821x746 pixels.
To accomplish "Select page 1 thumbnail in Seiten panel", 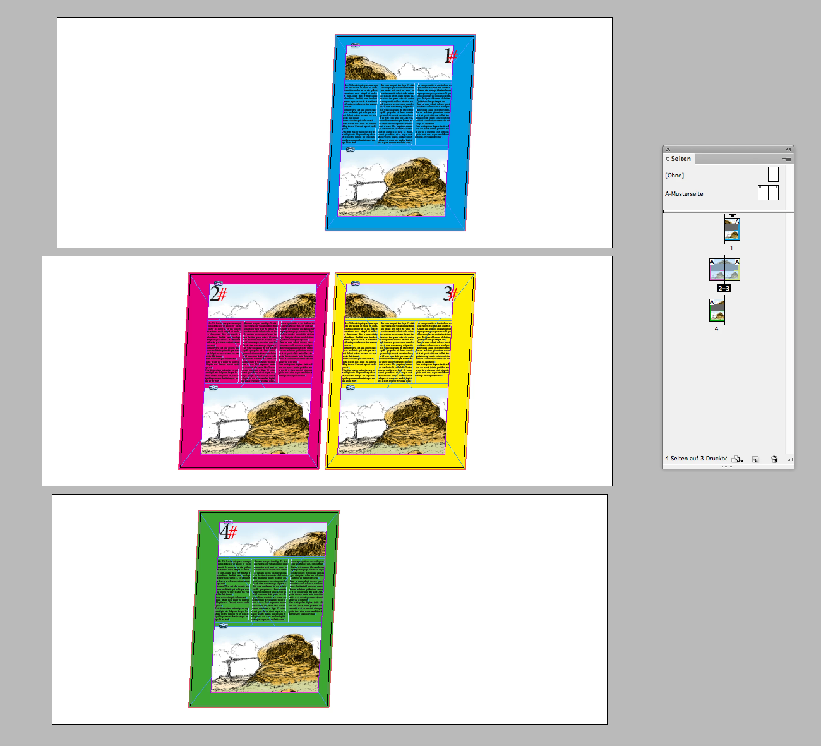I will tap(732, 229).
